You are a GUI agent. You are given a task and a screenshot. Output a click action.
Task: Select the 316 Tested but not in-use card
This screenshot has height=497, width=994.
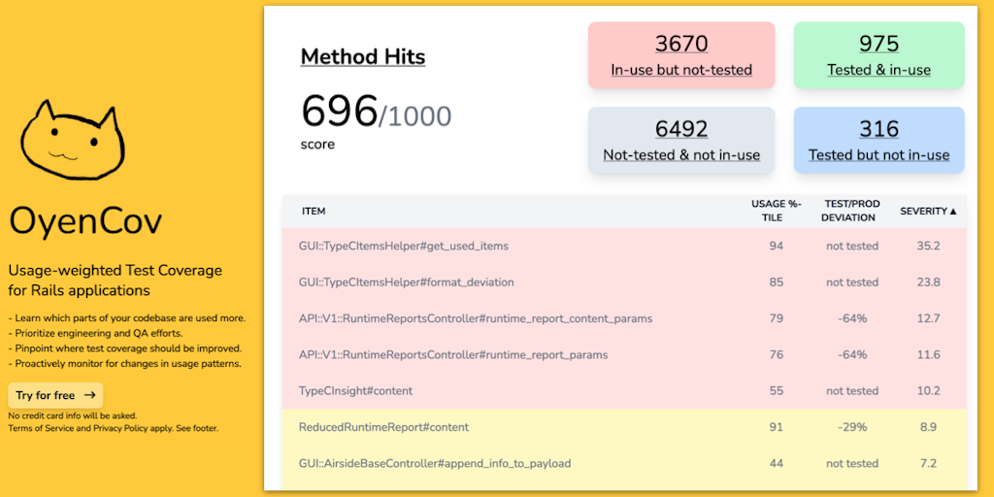[878, 141]
